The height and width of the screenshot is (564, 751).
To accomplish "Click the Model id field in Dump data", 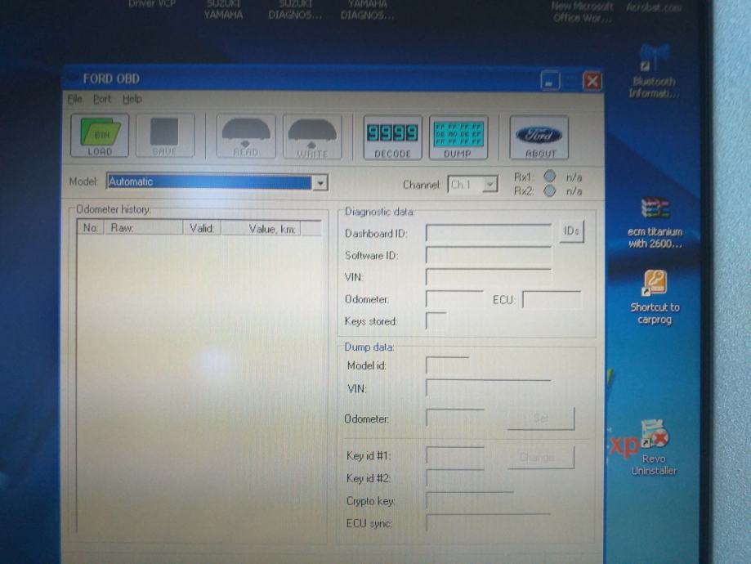I will pos(447,365).
